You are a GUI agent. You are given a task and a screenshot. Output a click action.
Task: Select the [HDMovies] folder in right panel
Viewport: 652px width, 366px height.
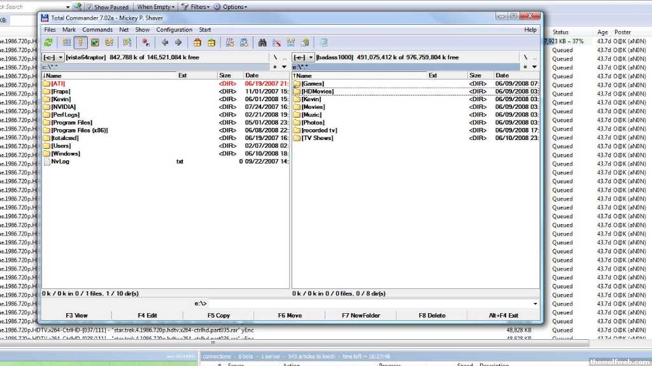(x=317, y=92)
